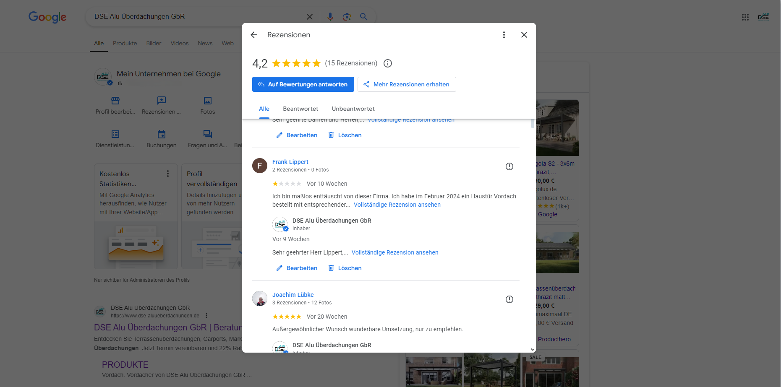Open the Produkte search tab

coord(125,43)
